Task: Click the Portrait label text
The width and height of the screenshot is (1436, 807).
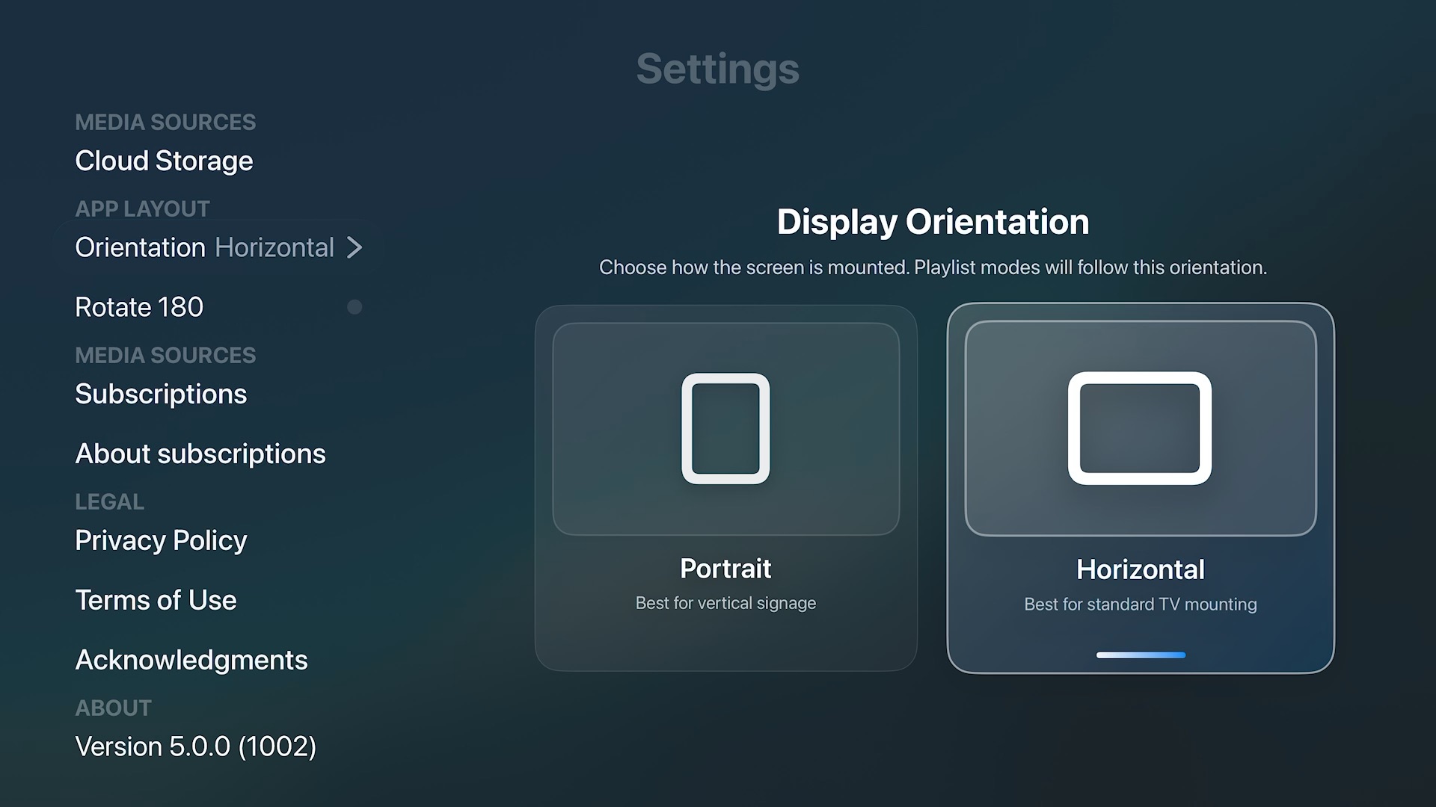Action: [725, 569]
